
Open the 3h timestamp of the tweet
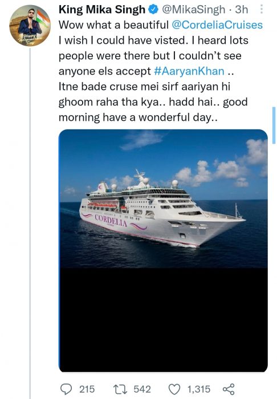[242, 10]
